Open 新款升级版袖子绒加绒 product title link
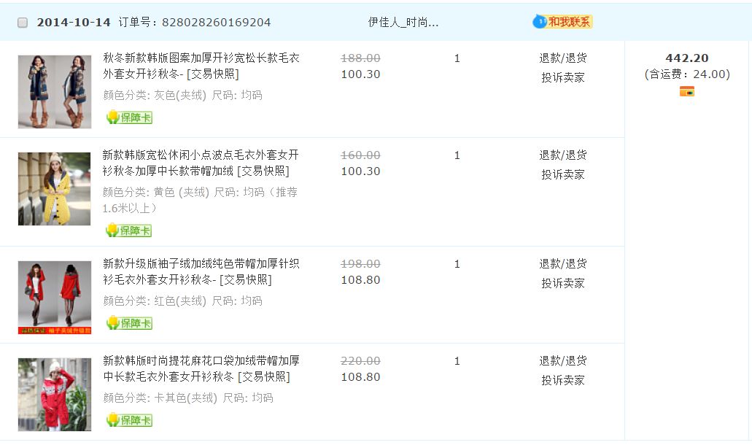The height and width of the screenshot is (445, 752). [201, 264]
